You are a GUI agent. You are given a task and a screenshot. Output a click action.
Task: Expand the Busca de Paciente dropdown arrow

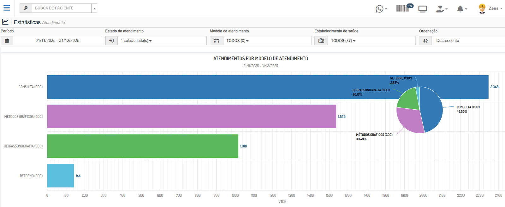click(94, 8)
